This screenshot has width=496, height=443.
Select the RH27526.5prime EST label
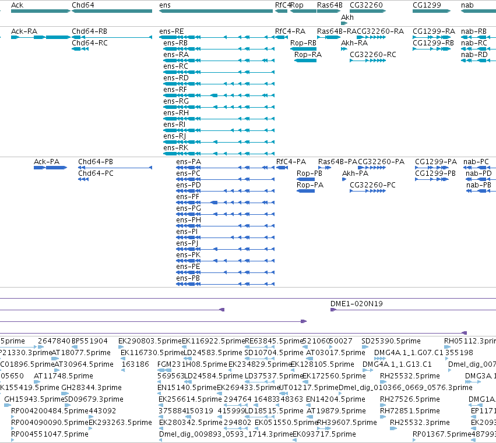pos(410,399)
